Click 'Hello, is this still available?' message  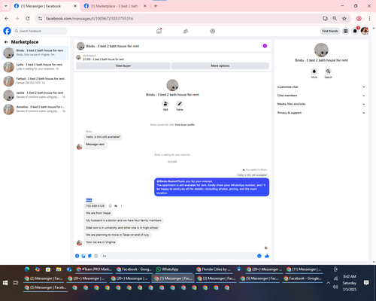(x=103, y=137)
